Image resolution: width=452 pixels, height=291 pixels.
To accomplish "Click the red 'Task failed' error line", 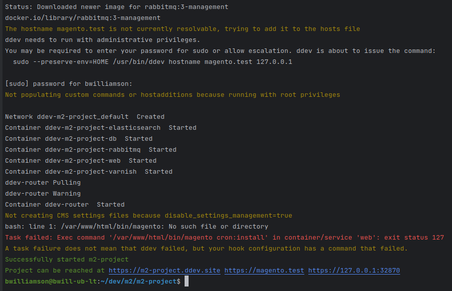I will pos(225,238).
